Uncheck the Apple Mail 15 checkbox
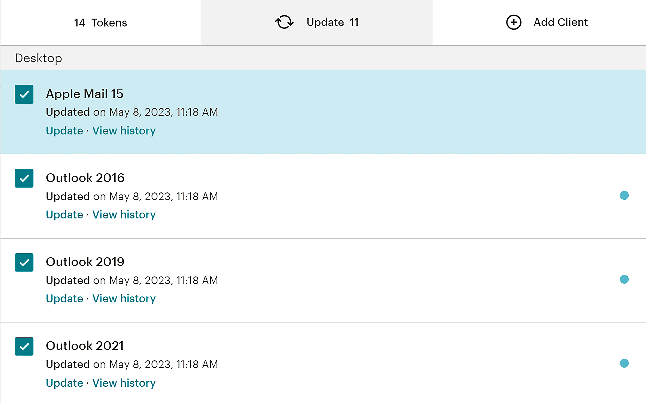The width and height of the screenshot is (646, 404). click(24, 94)
